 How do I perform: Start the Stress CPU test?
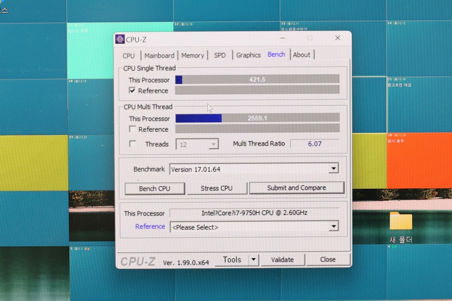point(217,188)
